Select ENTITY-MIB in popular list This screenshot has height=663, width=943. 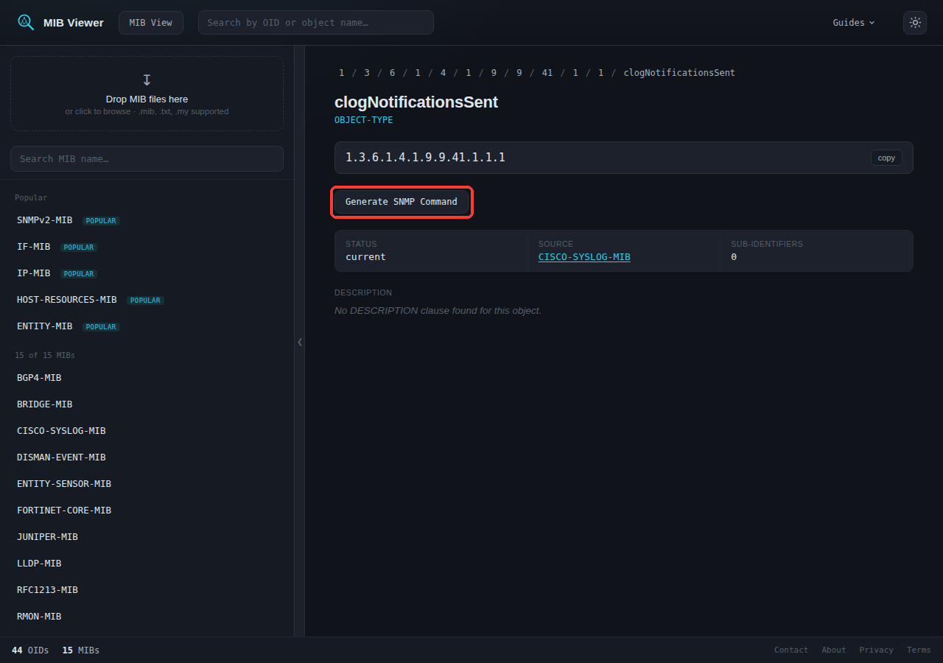[147, 326]
